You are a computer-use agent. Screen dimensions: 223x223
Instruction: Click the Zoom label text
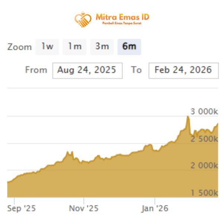point(19,47)
